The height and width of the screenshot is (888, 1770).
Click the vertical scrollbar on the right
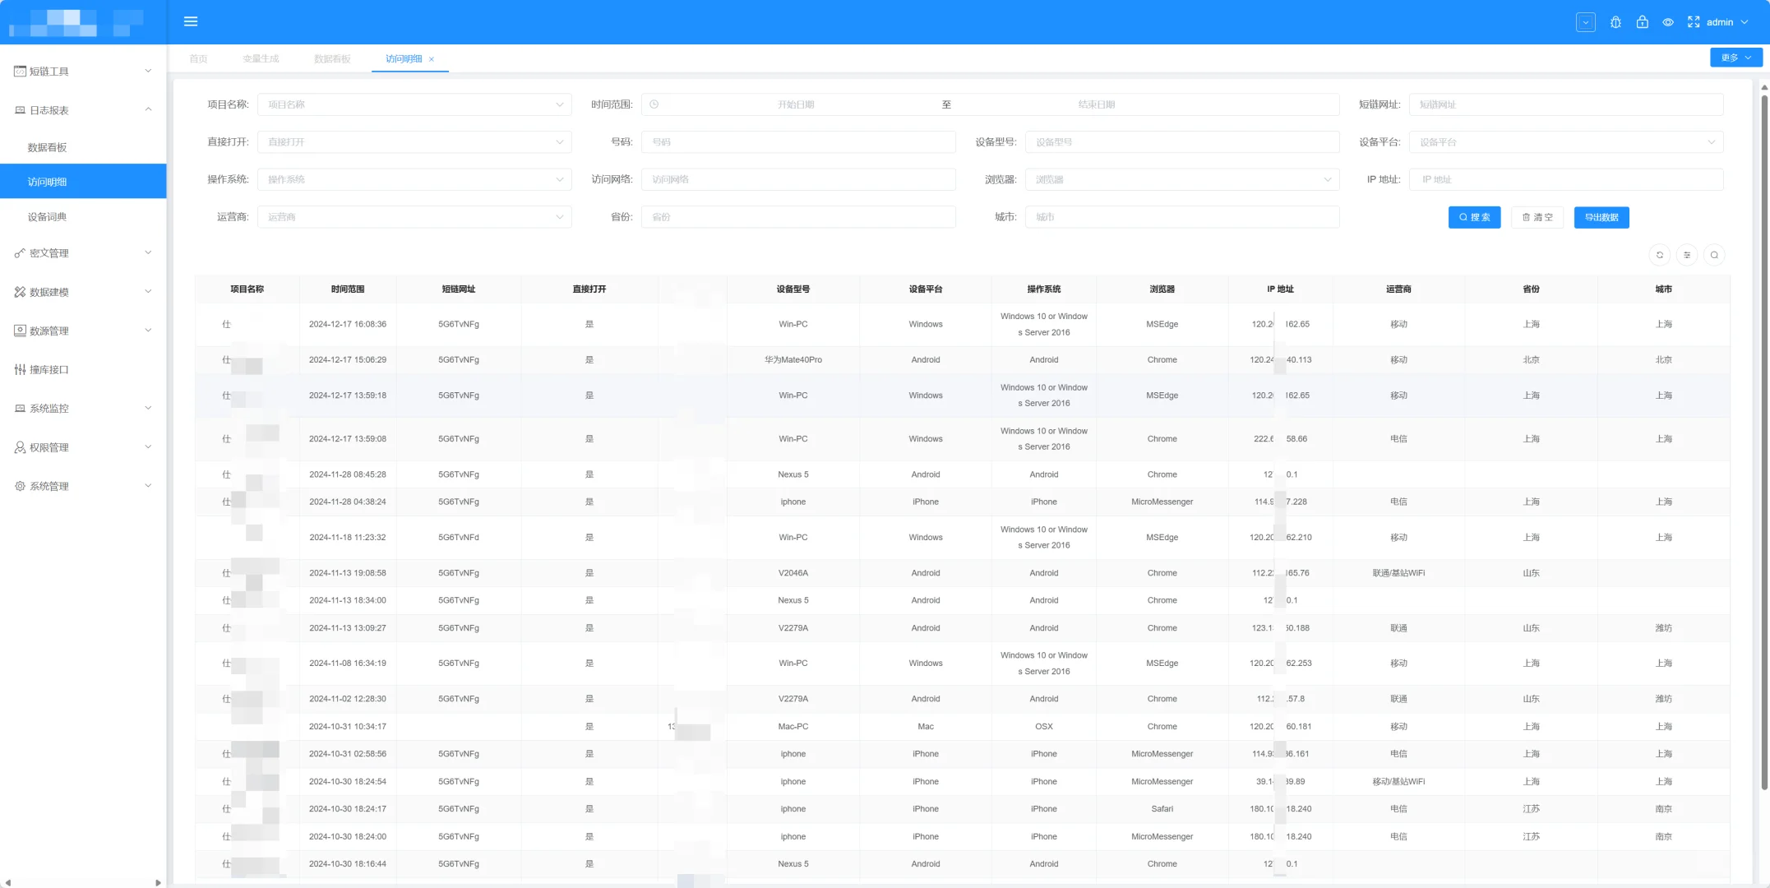1764,444
